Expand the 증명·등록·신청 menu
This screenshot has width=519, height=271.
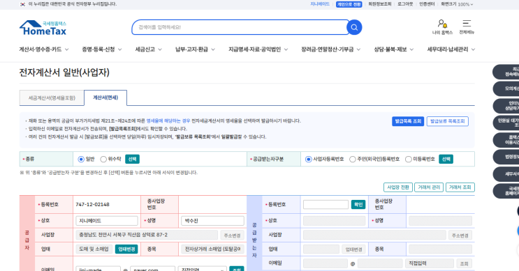pos(101,49)
